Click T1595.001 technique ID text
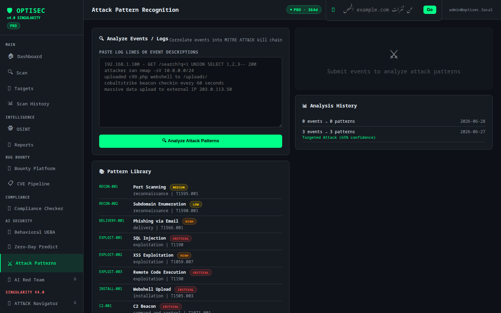501x313 pixels. pyautogui.click(x=187, y=194)
